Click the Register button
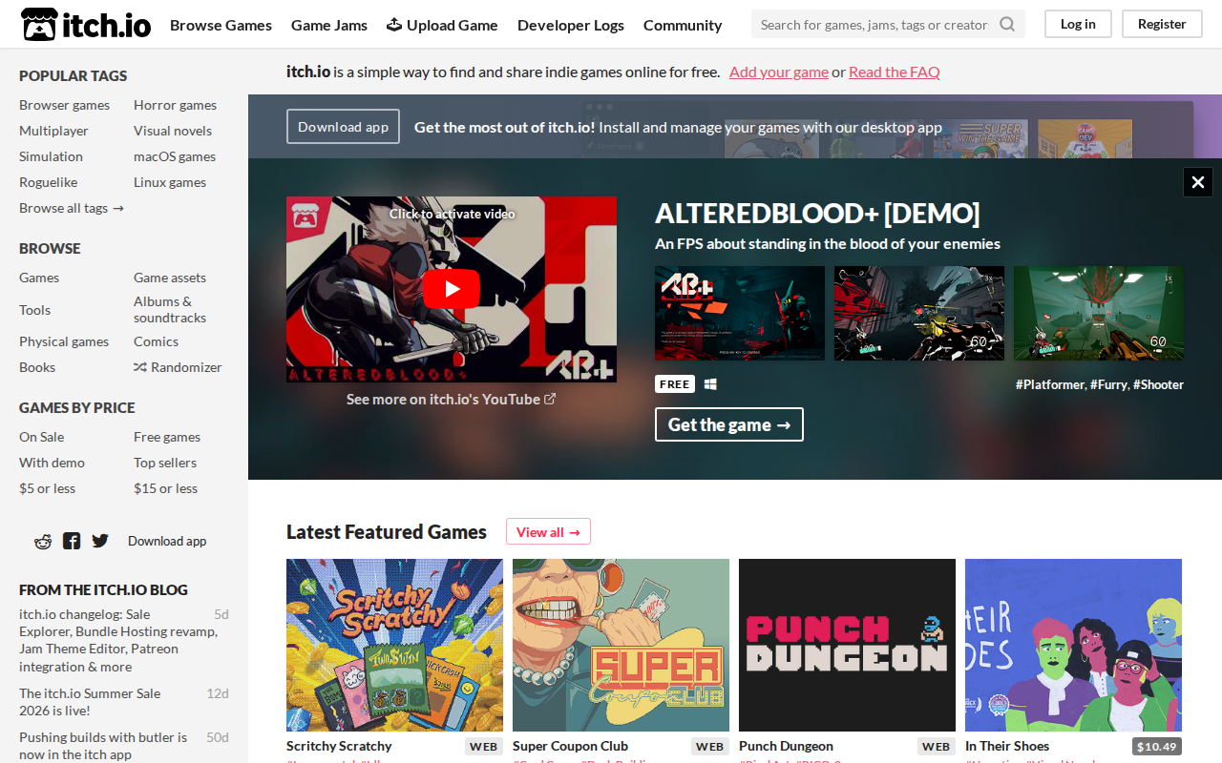Image resolution: width=1222 pixels, height=763 pixels. 1162,24
